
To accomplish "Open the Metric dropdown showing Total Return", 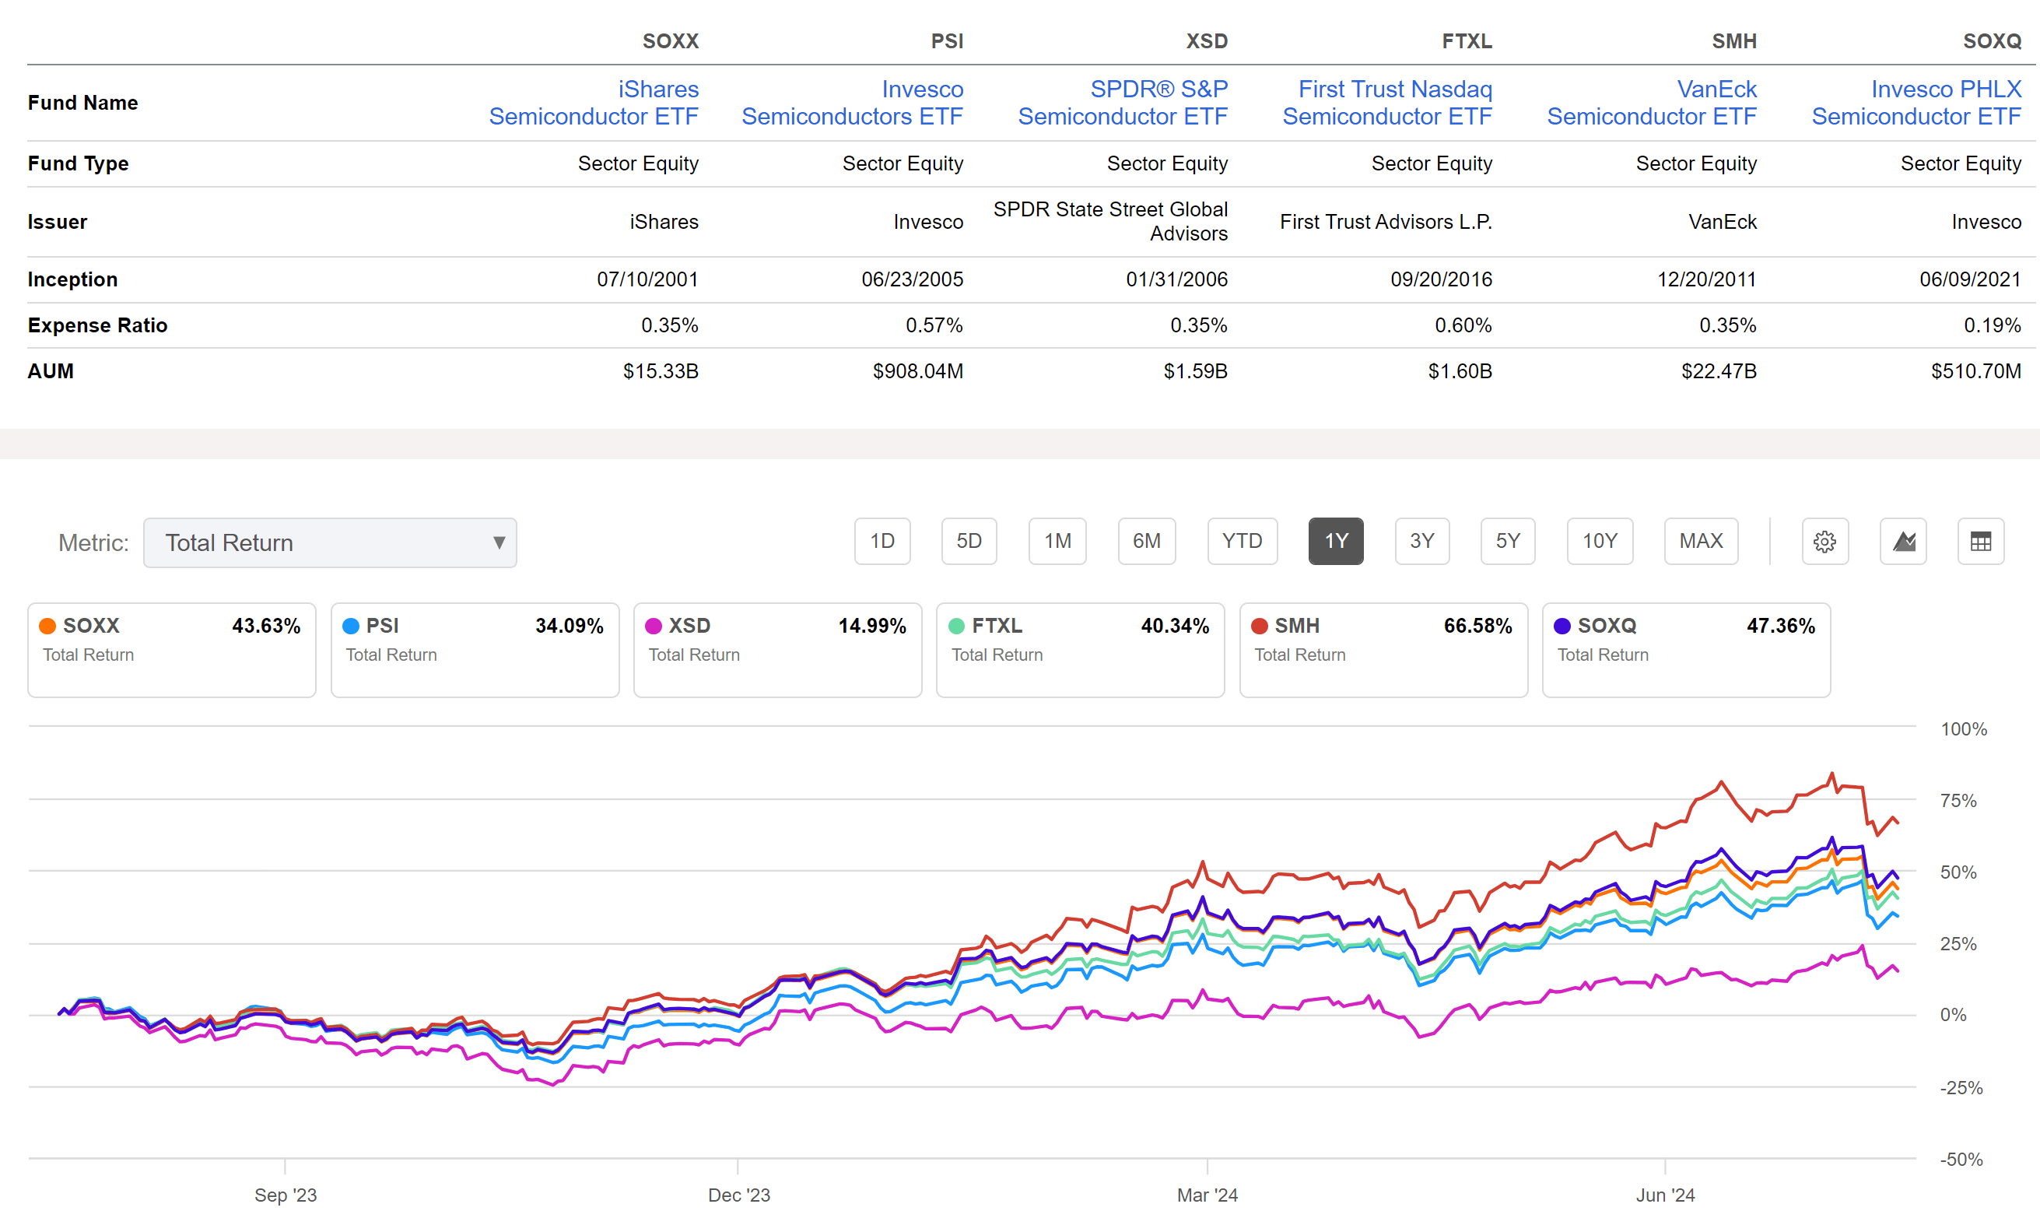I will pos(330,542).
